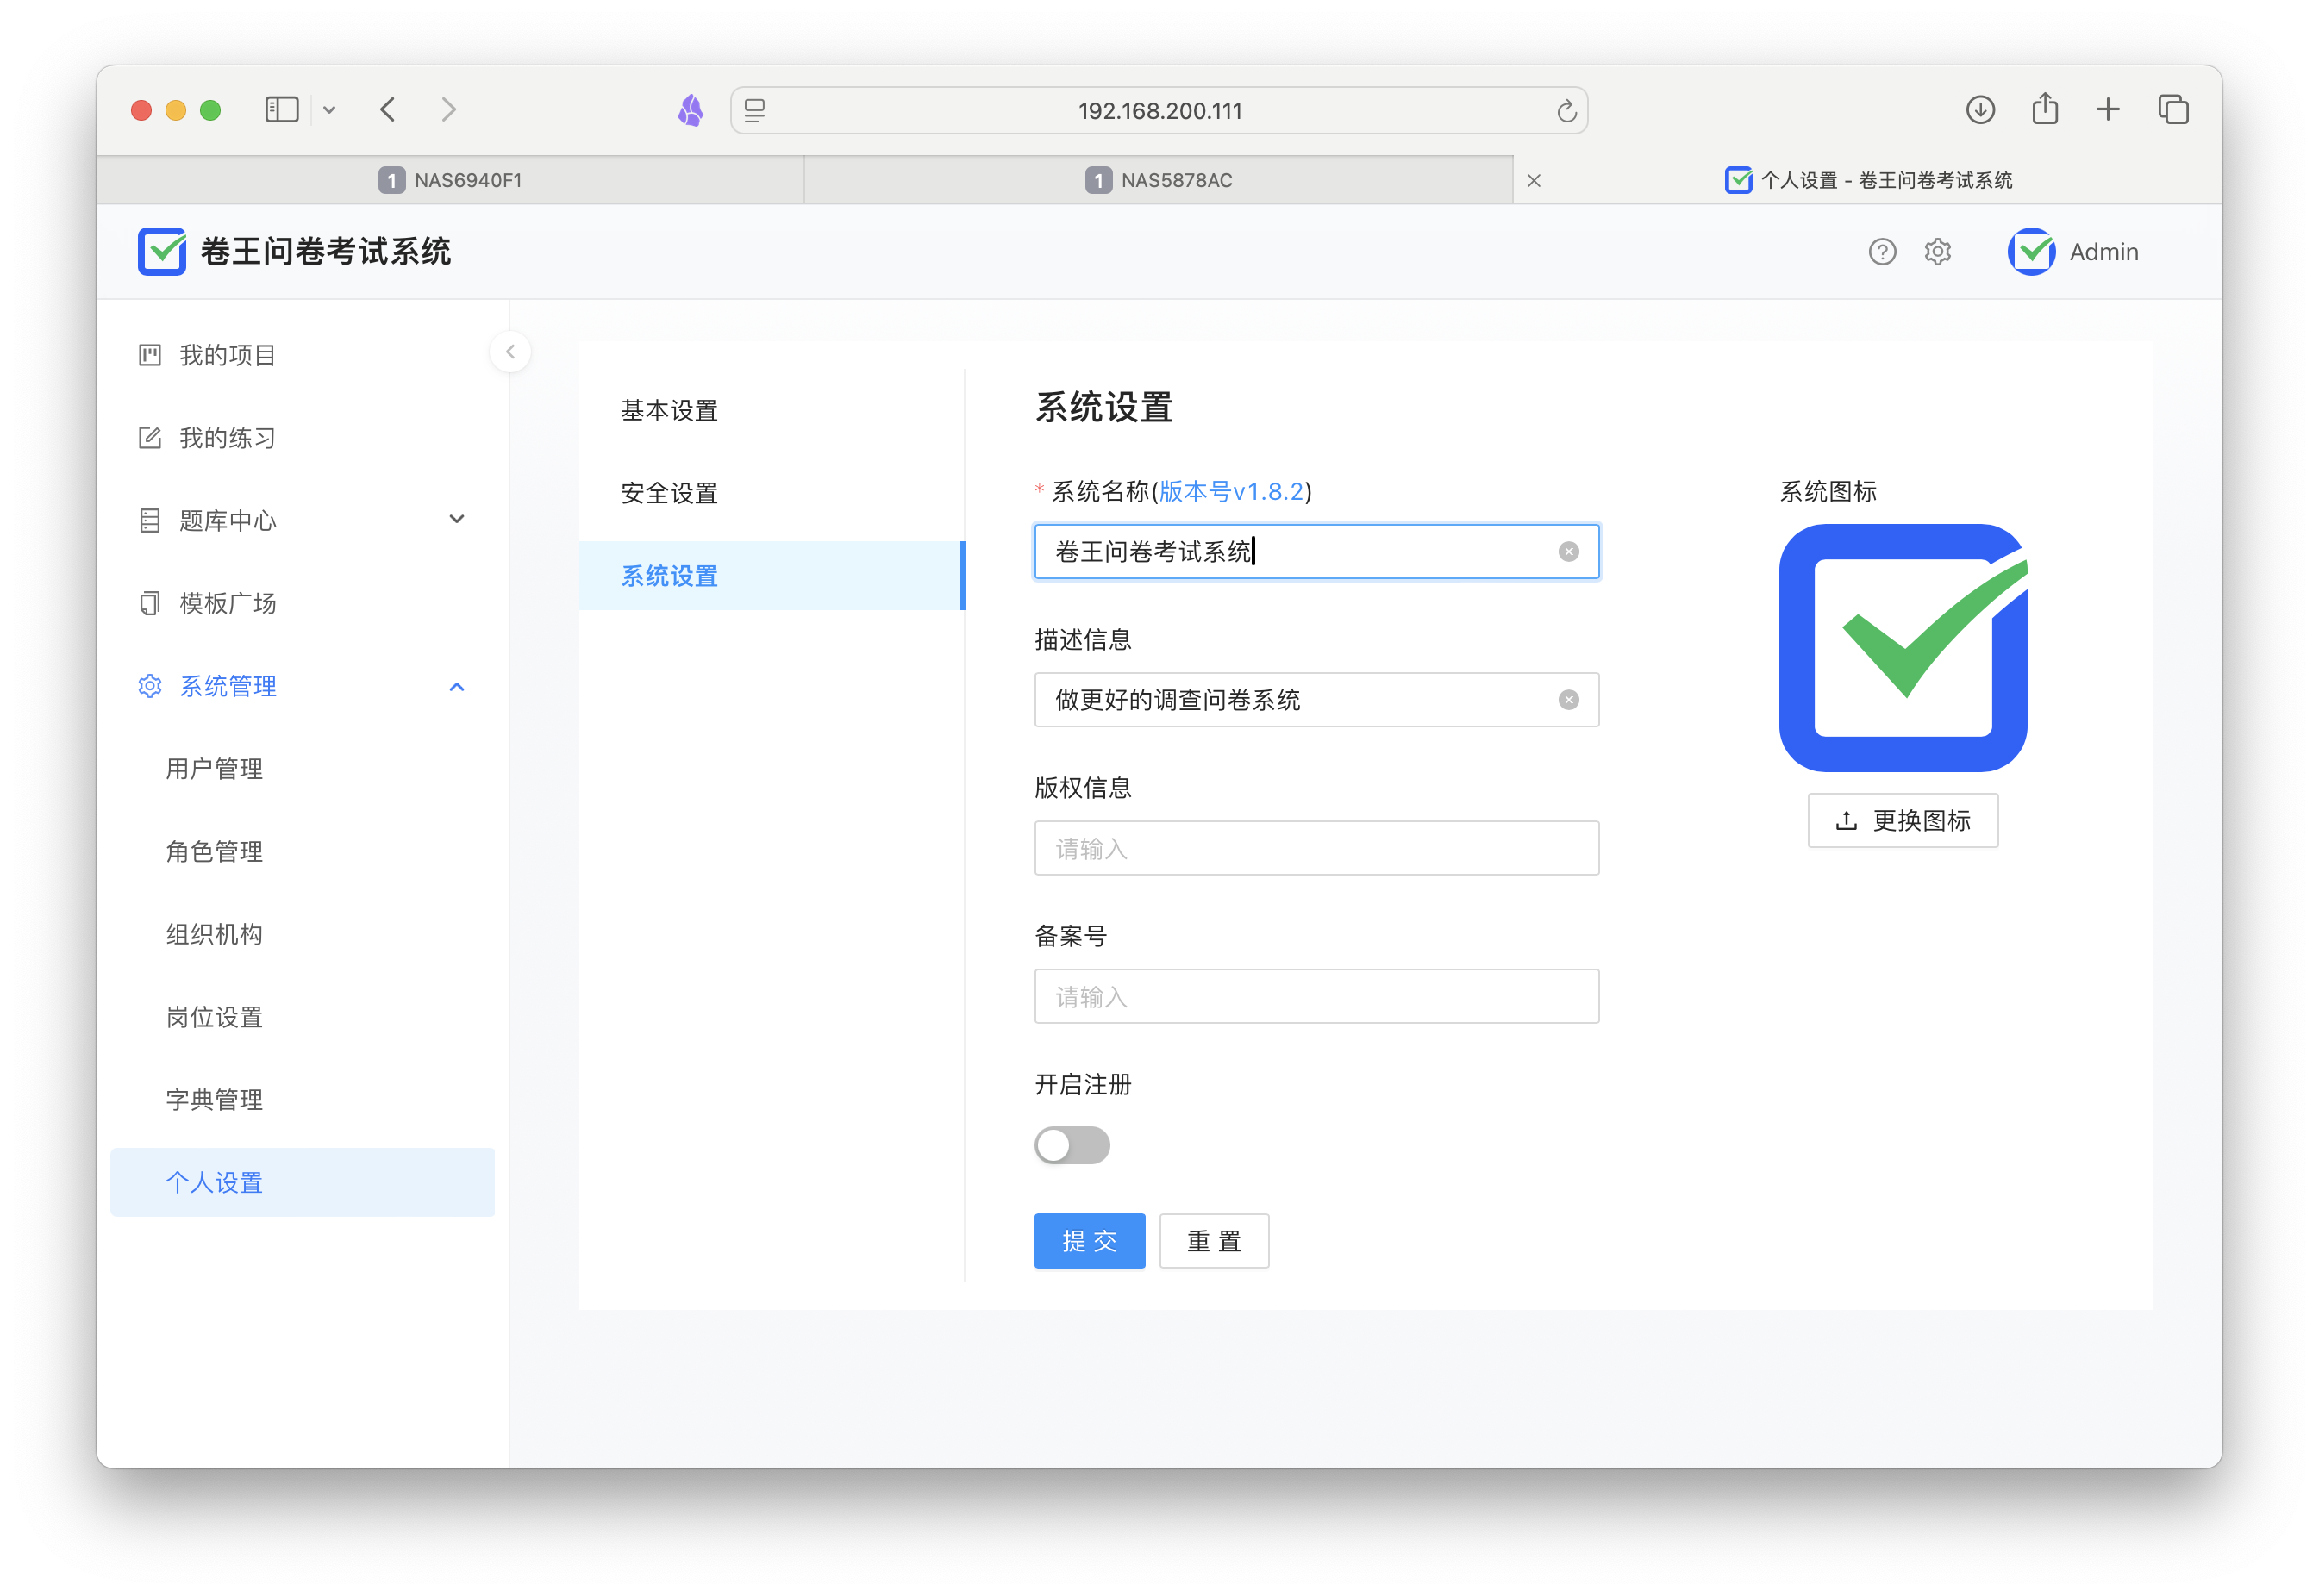Click the 提交 submit button
The image size is (2319, 1596).
pyautogui.click(x=1090, y=1242)
